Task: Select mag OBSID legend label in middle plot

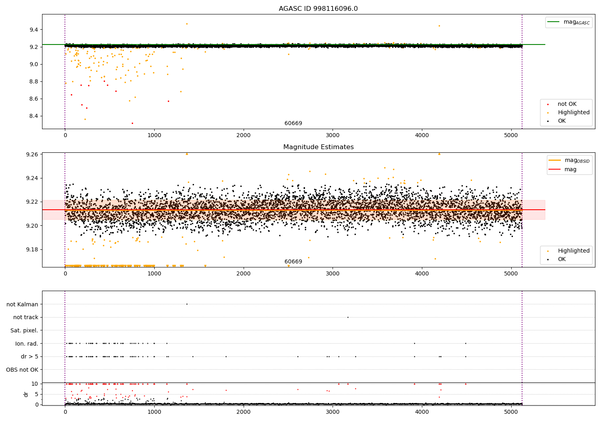Action: (x=577, y=161)
